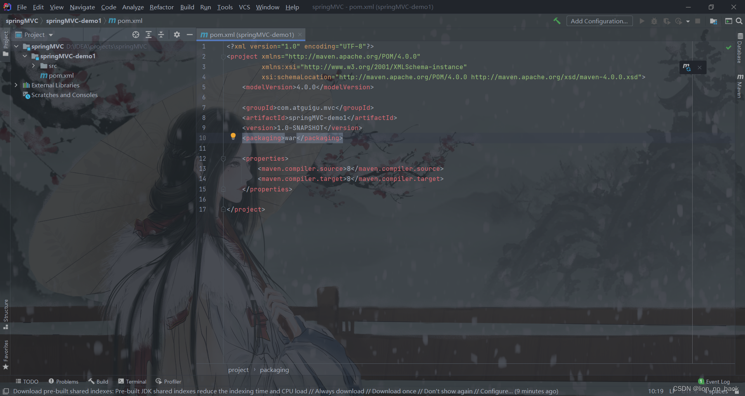Click springMVC in the navigation breadcrumb

(x=22, y=21)
